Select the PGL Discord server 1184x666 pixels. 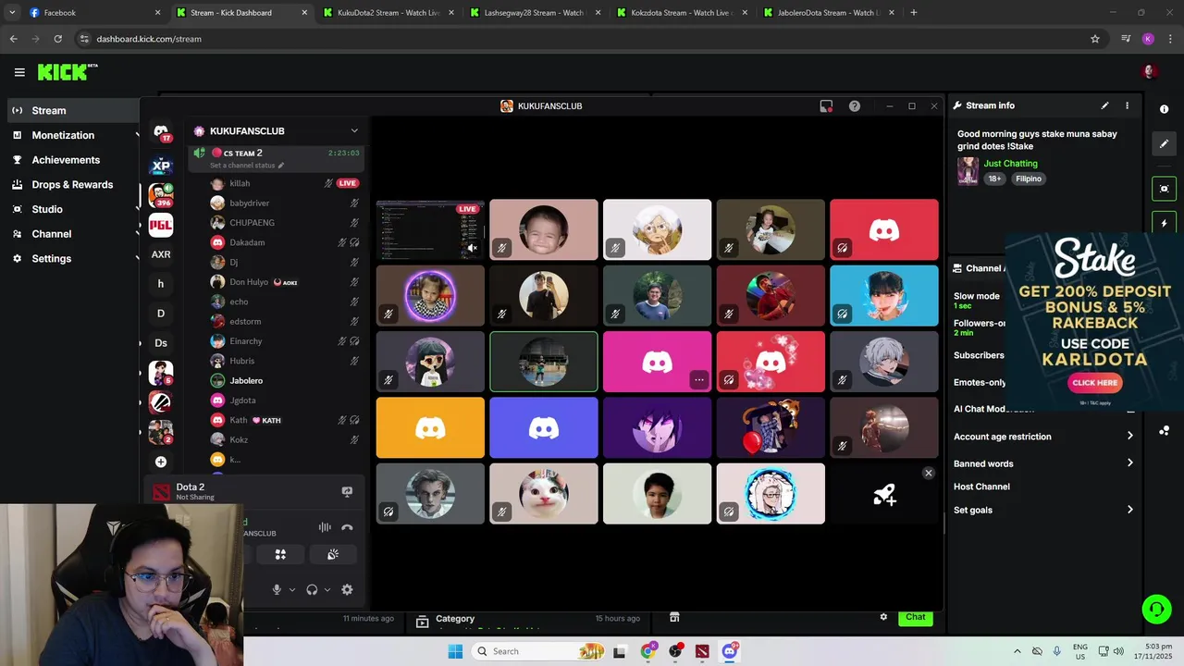pos(161,225)
